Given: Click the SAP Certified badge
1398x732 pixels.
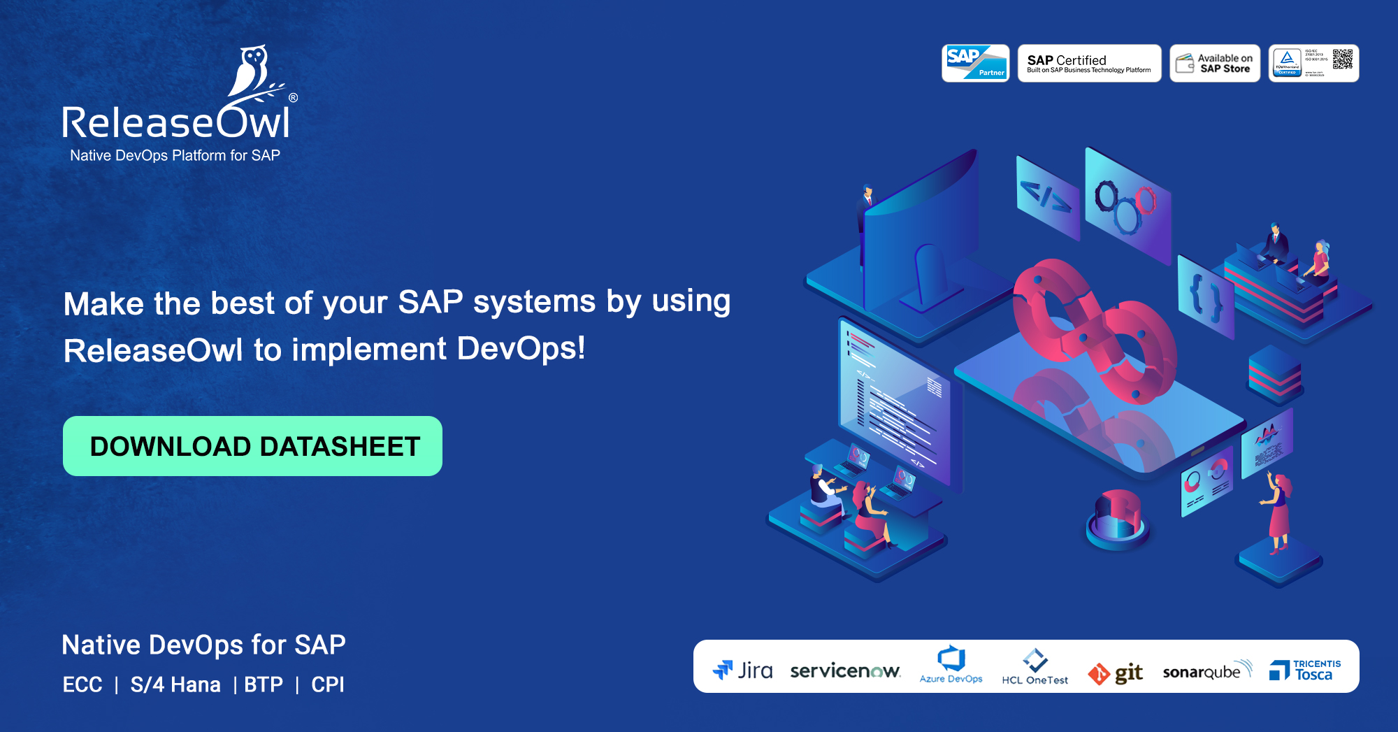Looking at the screenshot, I should click(1089, 63).
